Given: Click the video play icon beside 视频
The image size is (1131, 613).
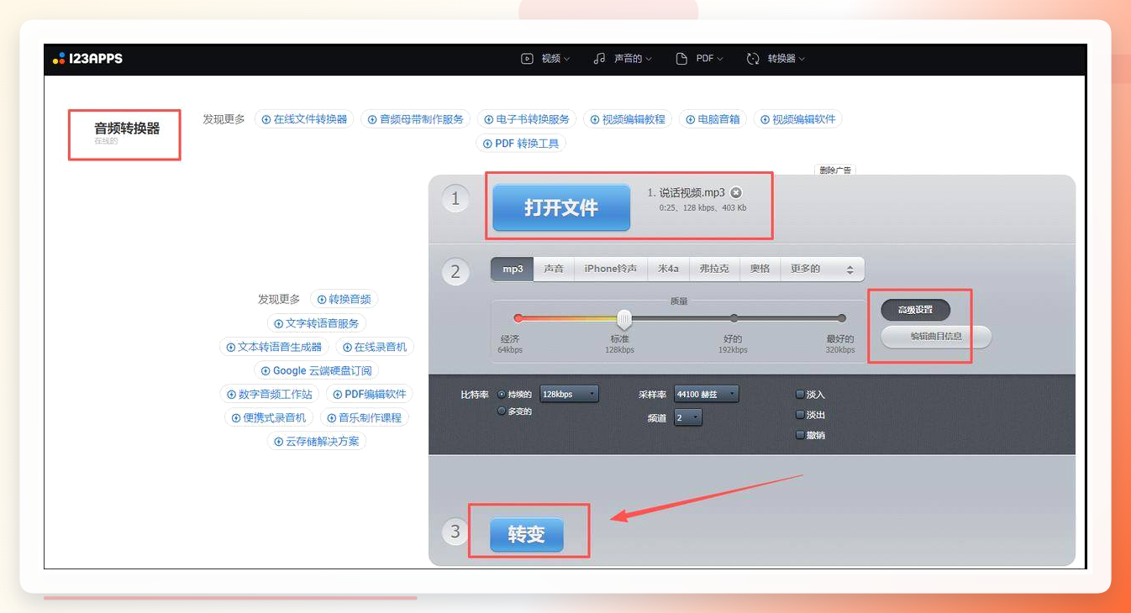Looking at the screenshot, I should [527, 59].
